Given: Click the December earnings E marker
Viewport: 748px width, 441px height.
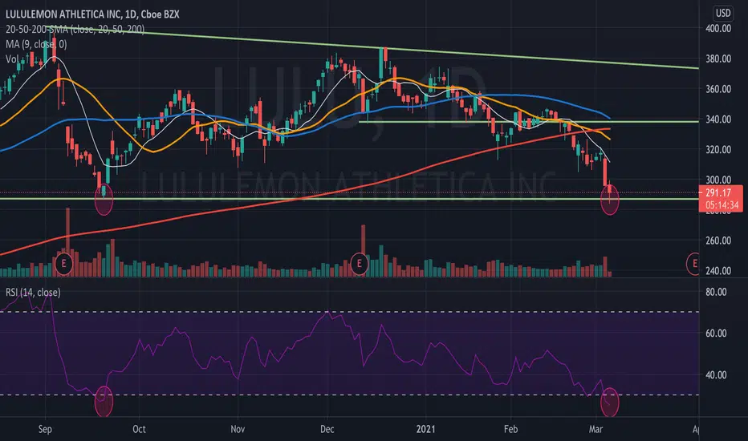Looking at the screenshot, I should tap(360, 264).
